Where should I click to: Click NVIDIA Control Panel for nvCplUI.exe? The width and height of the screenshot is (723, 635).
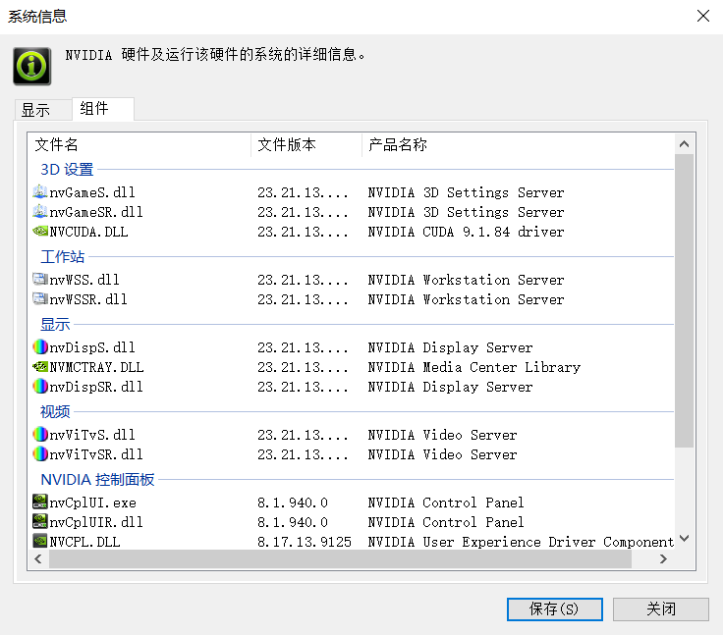tap(445, 503)
